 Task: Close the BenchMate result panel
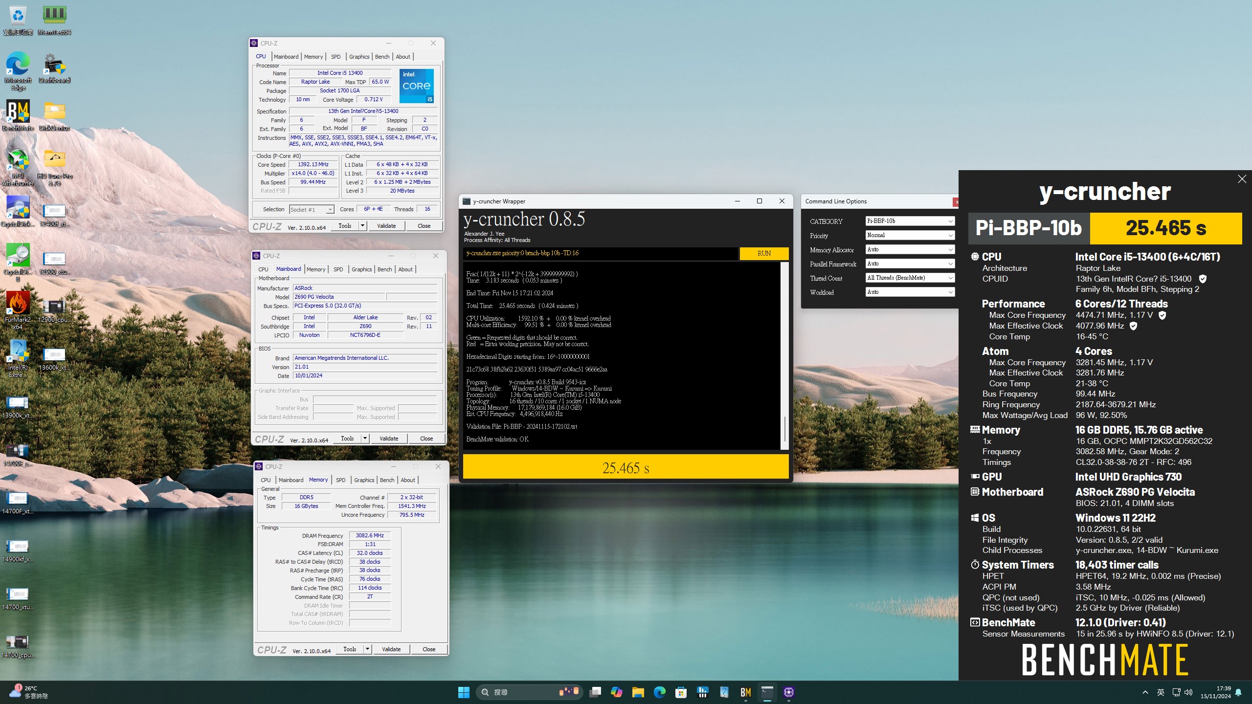[1242, 179]
